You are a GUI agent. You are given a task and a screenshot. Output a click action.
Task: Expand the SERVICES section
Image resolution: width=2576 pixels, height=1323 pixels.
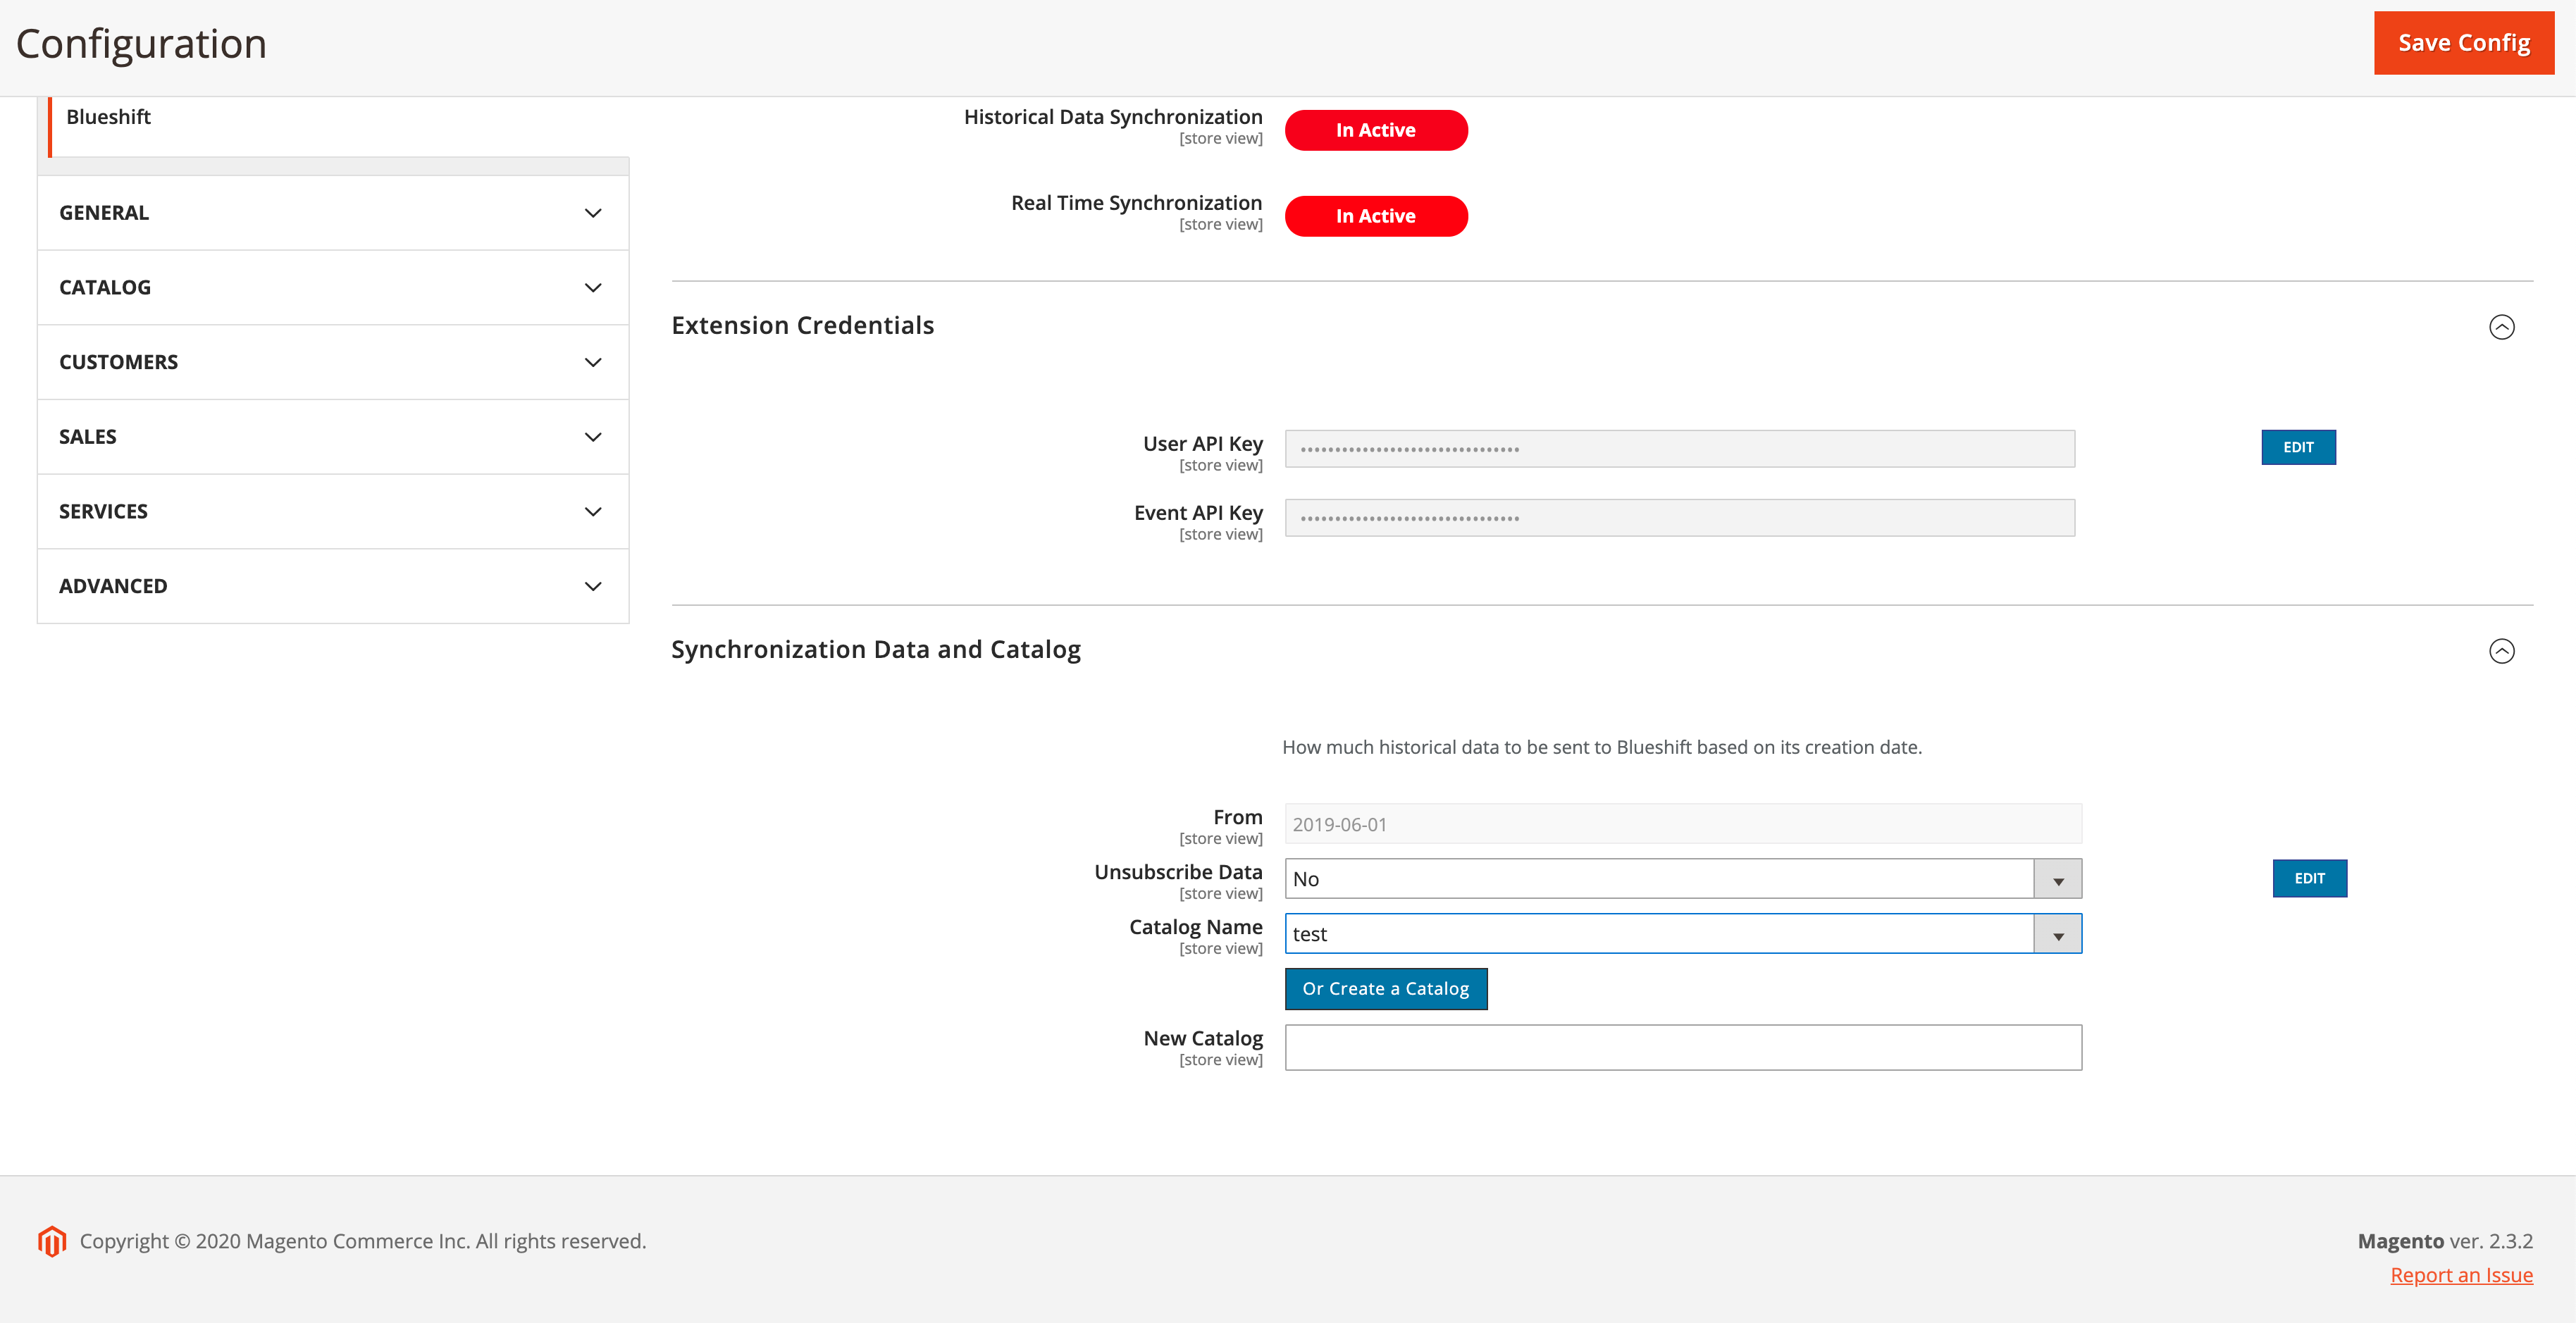tap(333, 512)
